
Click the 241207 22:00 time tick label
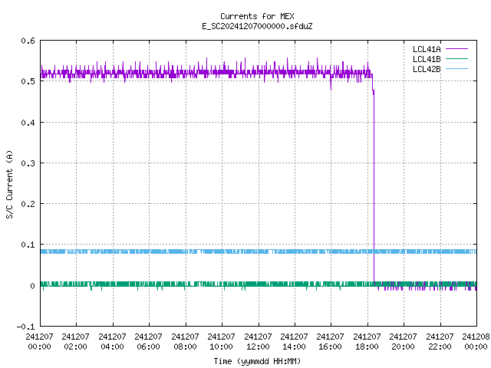[440, 341]
